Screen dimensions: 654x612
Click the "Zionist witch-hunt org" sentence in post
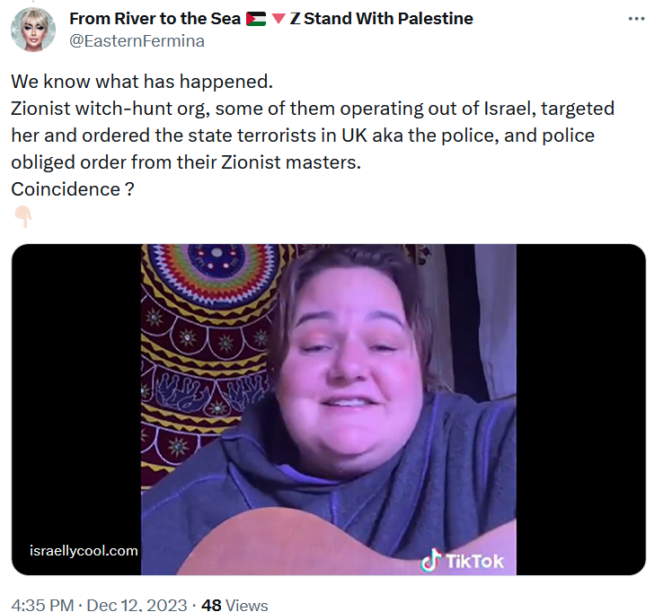[x=313, y=135]
